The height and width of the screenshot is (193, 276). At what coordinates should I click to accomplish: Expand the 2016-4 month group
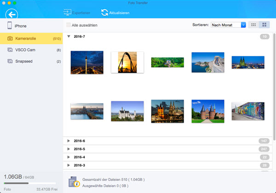click(69, 157)
